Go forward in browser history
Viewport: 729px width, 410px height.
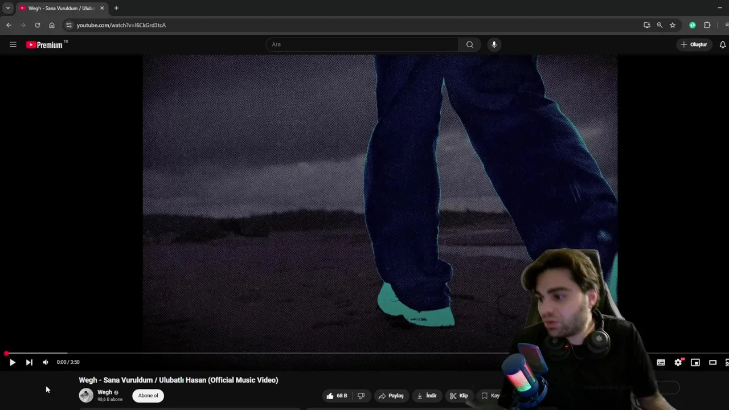[23, 25]
